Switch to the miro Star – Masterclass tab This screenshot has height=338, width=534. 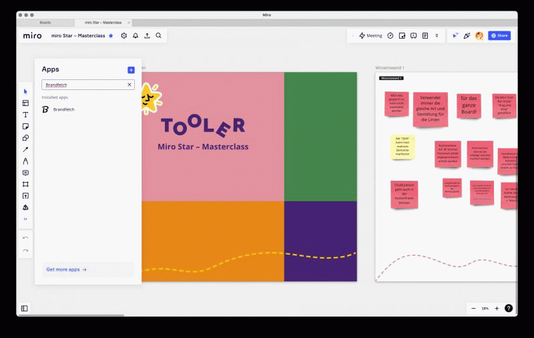103,23
